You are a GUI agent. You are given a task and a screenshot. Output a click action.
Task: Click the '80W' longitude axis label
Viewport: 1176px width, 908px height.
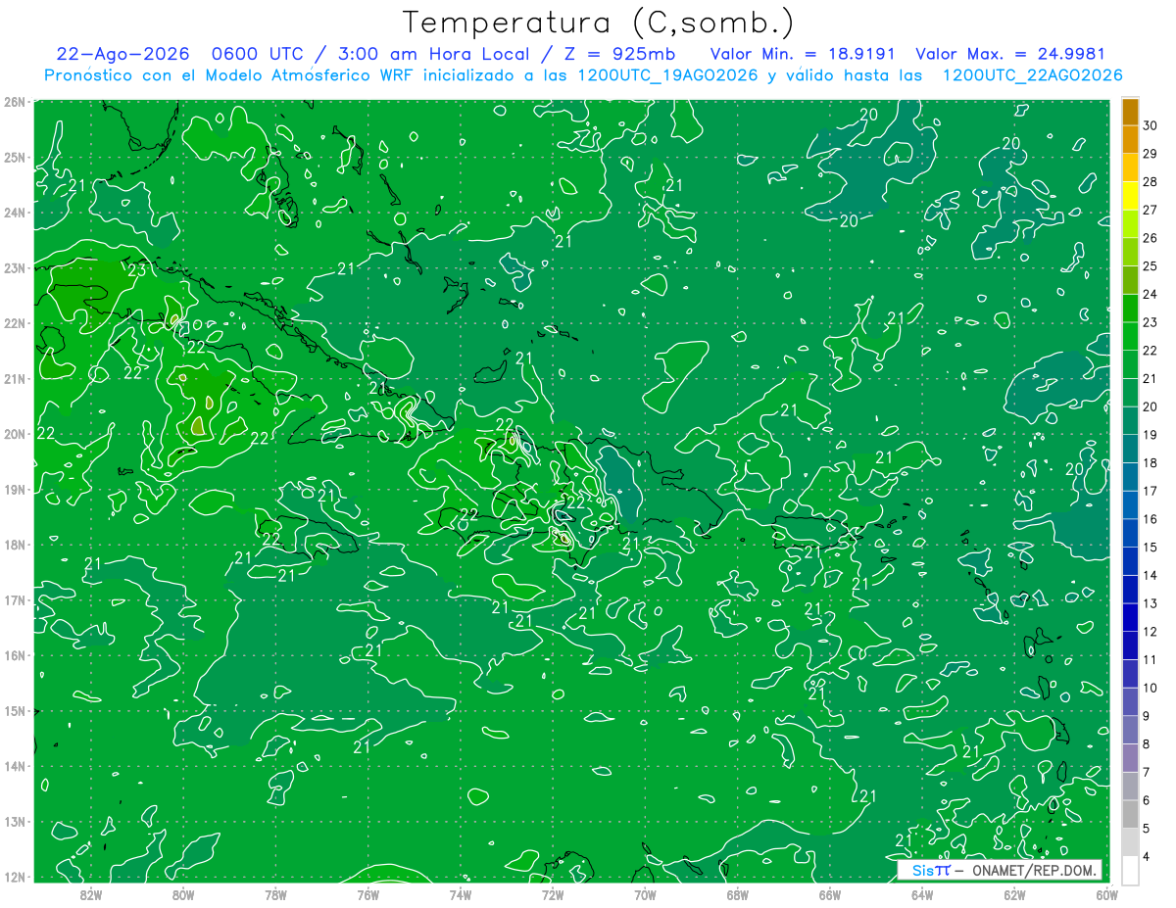click(182, 894)
